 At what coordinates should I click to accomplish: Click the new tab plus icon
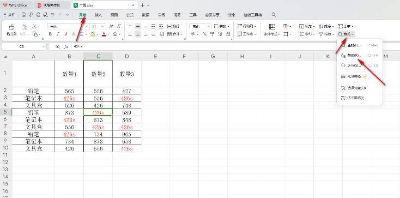(x=143, y=5)
